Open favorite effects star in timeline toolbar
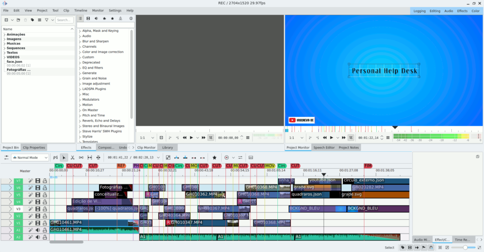 (214, 157)
